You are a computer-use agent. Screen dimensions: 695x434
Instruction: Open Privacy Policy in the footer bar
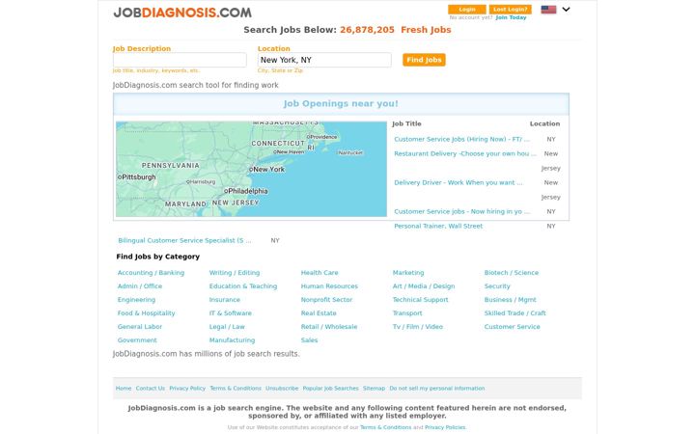click(187, 389)
